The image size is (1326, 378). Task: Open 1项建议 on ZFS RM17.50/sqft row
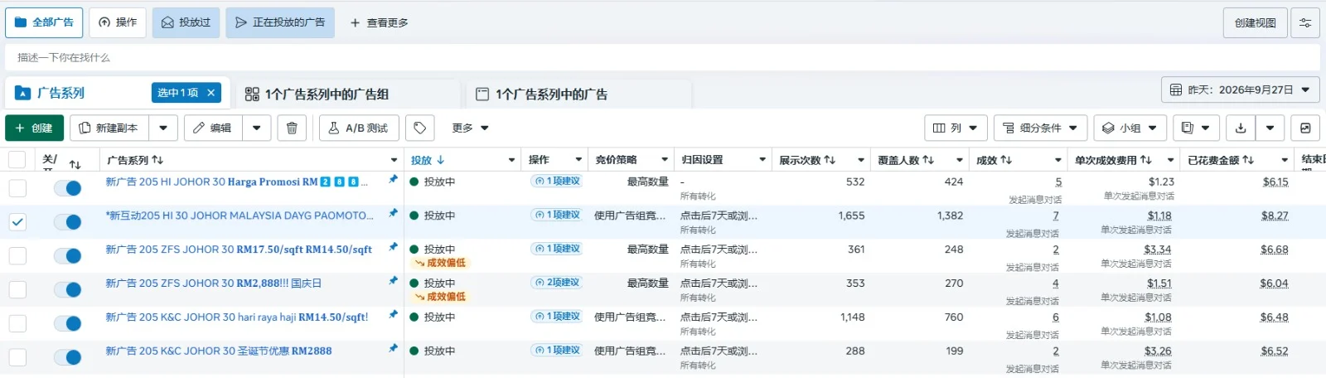(557, 249)
